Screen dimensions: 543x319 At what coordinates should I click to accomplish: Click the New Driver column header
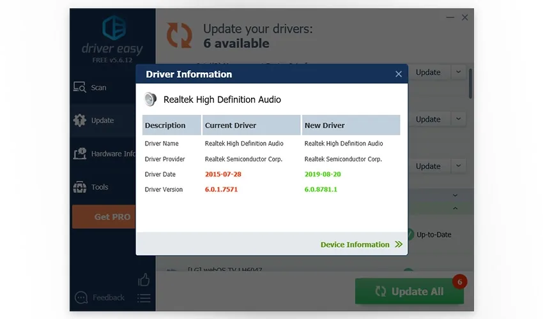coord(351,125)
